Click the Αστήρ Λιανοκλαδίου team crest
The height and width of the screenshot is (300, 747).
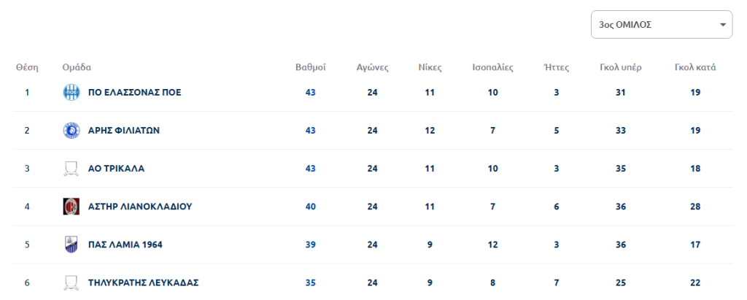[x=71, y=207]
